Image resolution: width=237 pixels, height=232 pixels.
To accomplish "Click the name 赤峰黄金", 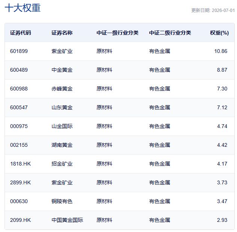I will (62, 89).
